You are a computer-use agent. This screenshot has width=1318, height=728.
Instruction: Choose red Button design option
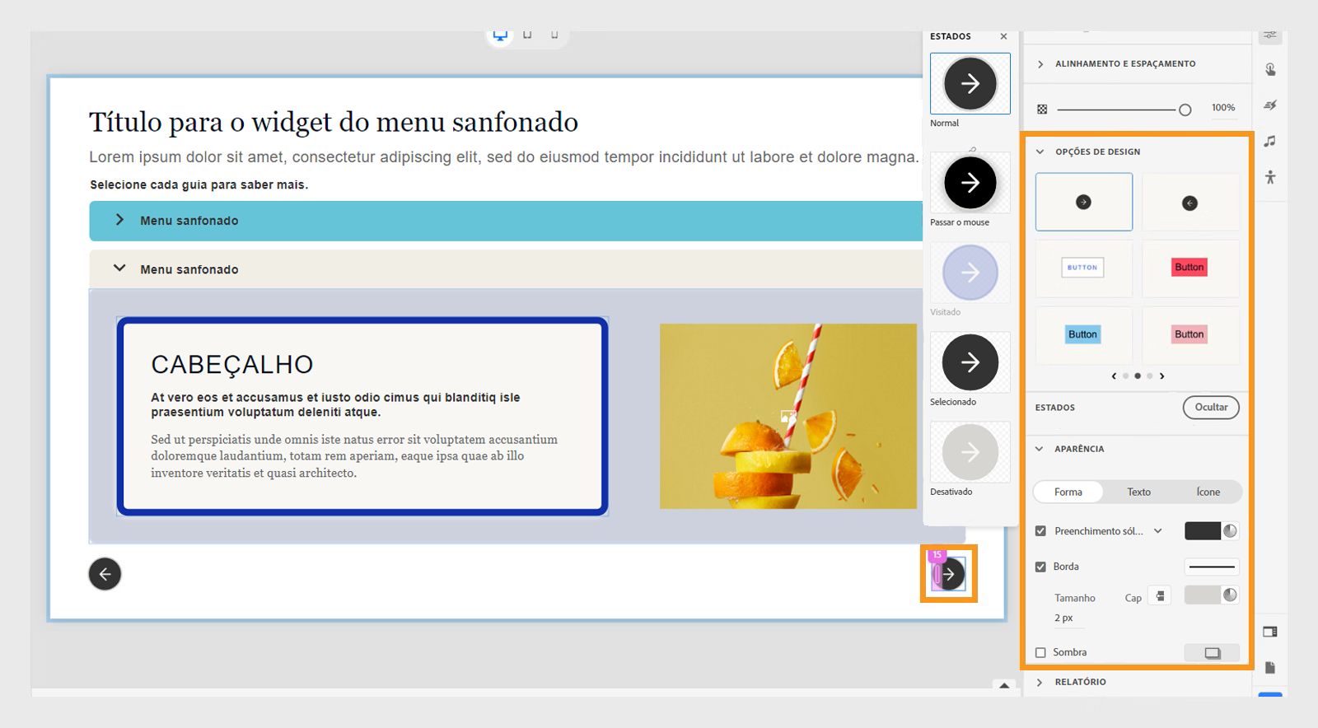[x=1190, y=268]
